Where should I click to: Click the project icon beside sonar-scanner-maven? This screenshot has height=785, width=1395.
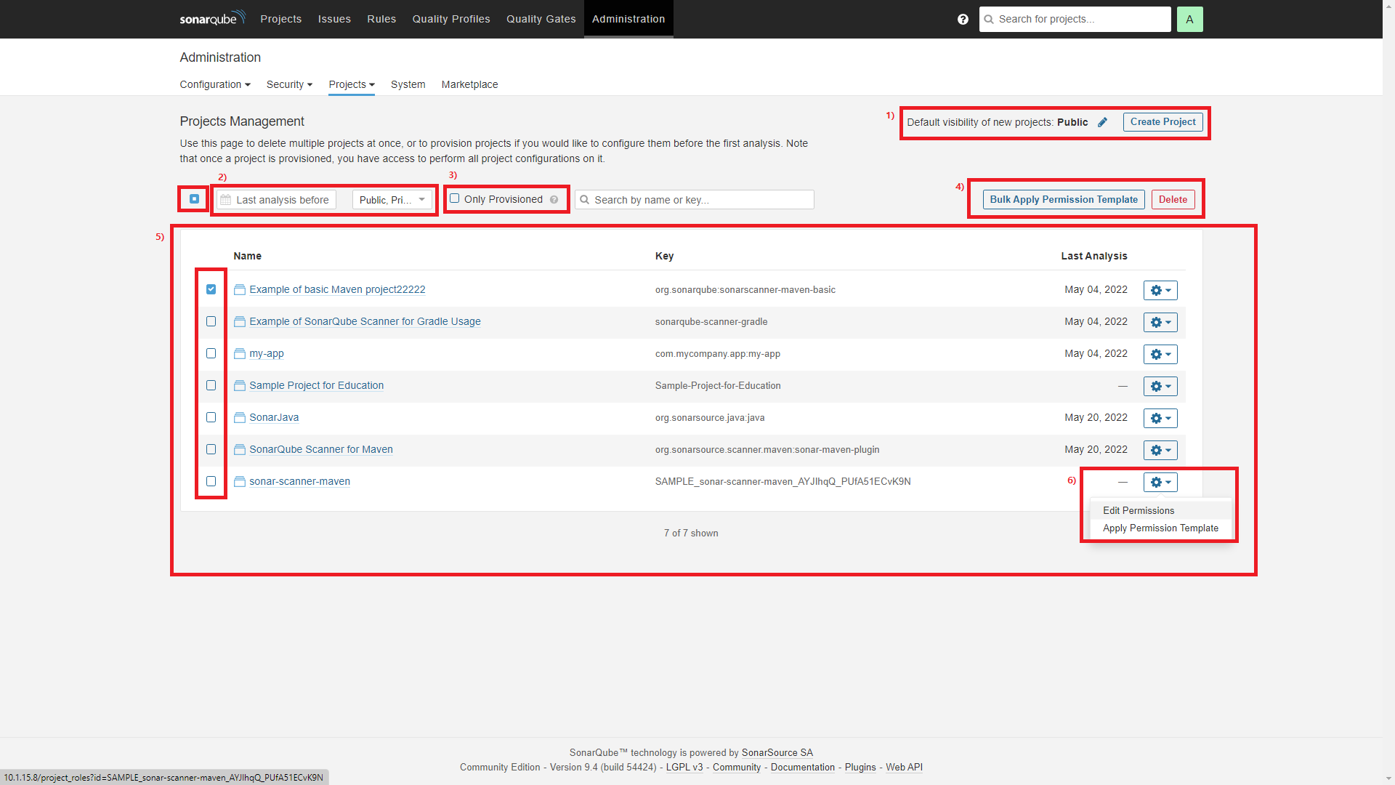[240, 482]
